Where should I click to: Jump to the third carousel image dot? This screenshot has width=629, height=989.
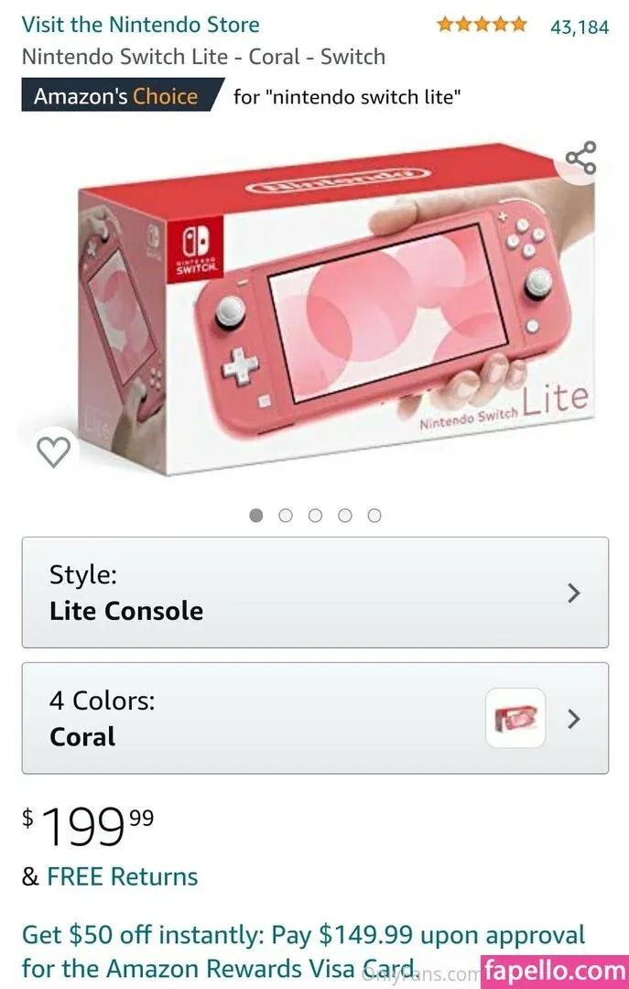coord(315,516)
